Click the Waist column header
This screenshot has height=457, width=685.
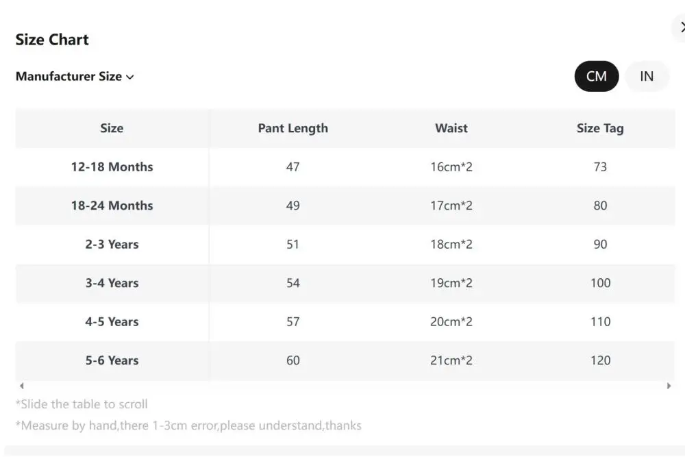(451, 128)
